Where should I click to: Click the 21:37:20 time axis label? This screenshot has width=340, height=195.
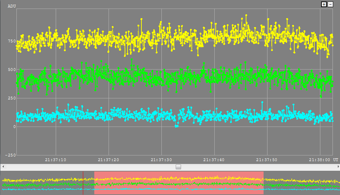coord(109,160)
